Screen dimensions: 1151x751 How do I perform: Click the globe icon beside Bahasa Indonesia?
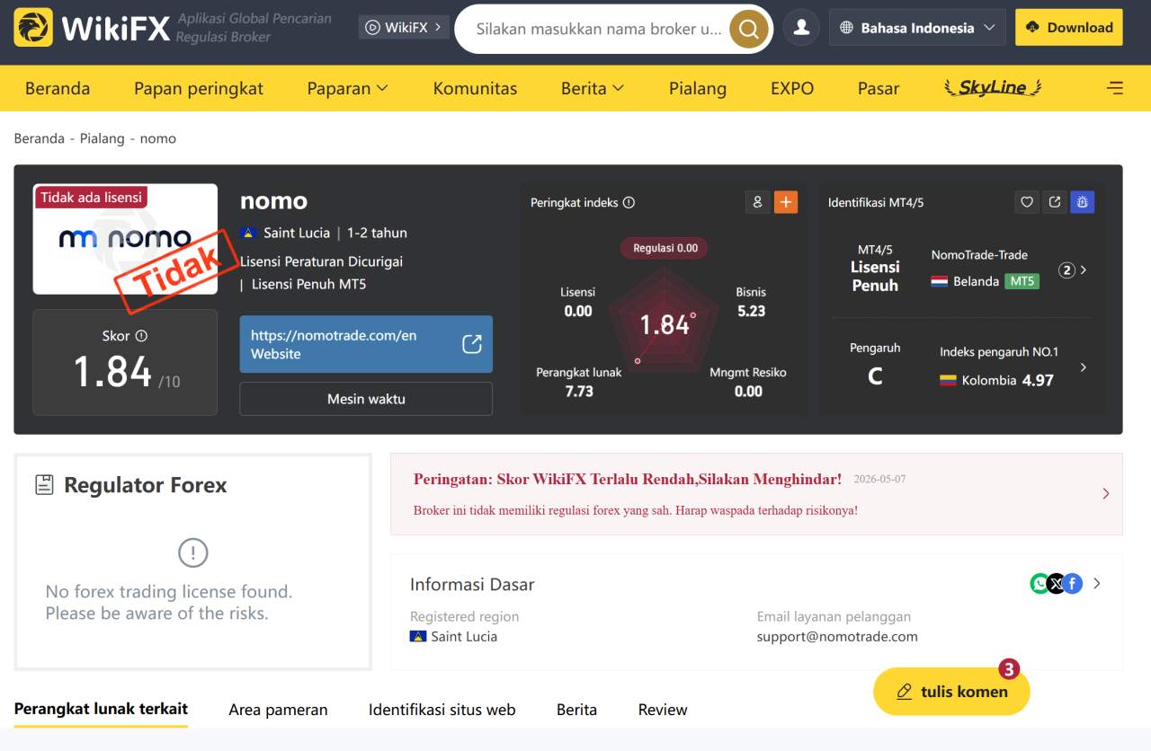click(x=846, y=28)
